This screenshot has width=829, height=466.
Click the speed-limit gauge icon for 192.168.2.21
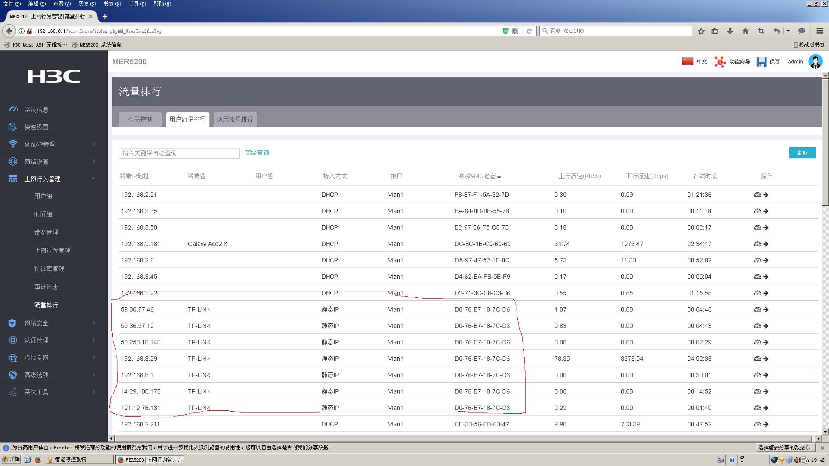(x=757, y=195)
